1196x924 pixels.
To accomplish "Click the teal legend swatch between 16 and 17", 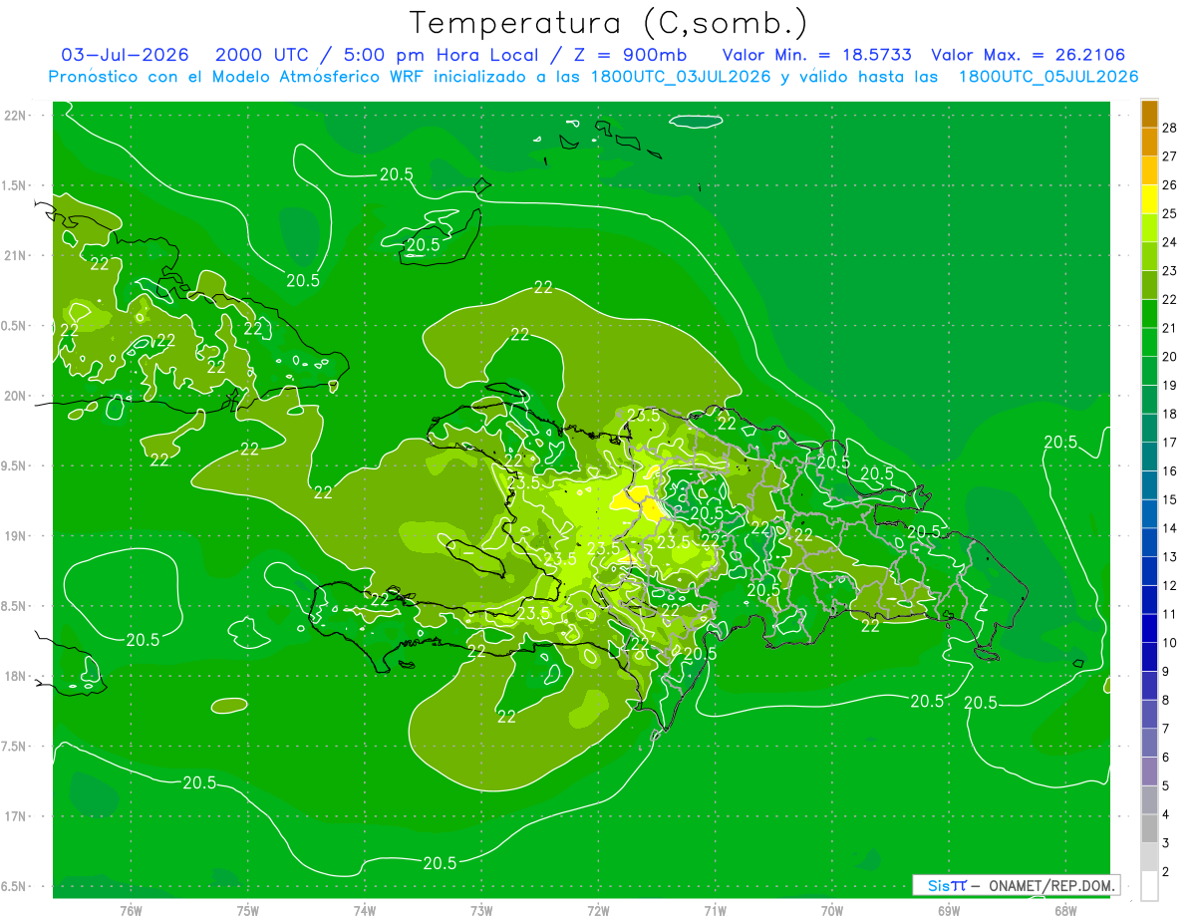I will (x=1149, y=457).
